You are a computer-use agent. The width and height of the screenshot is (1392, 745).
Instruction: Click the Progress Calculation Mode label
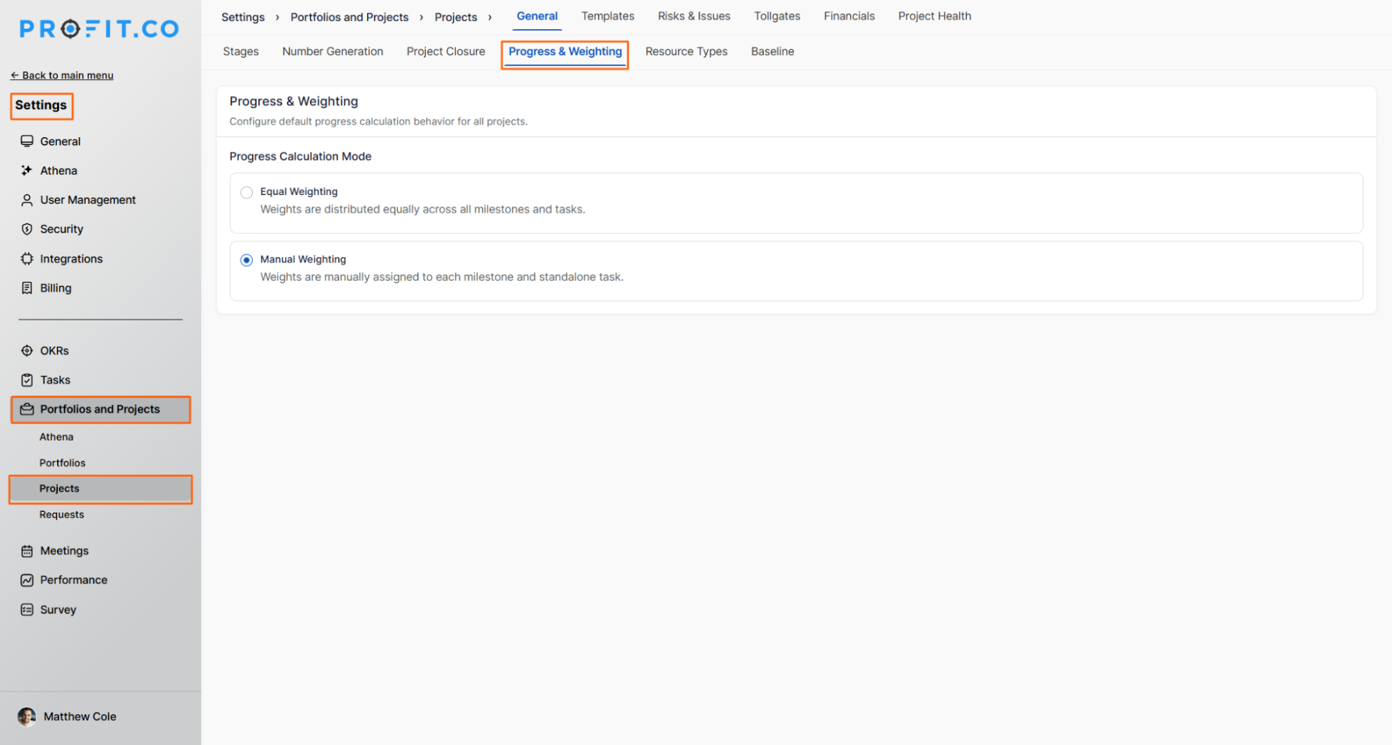pyautogui.click(x=301, y=157)
